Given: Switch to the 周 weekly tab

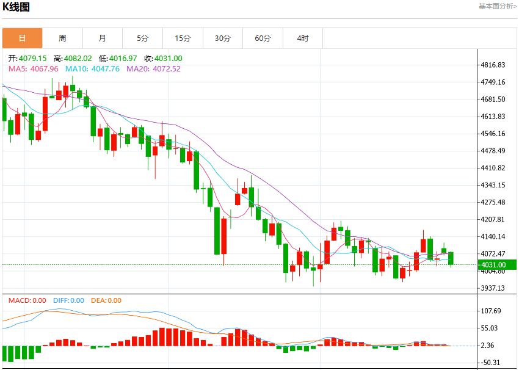Looking at the screenshot, I should pos(62,38).
